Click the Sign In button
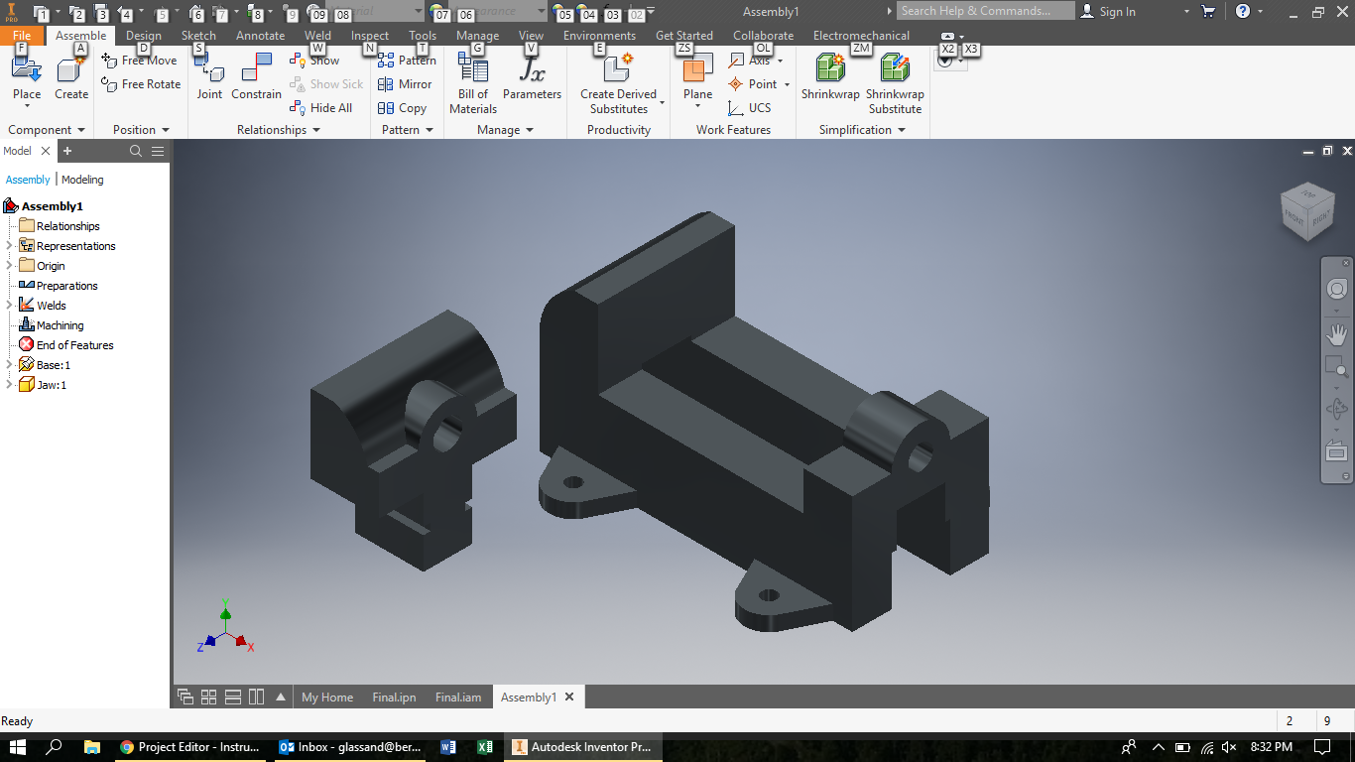The width and height of the screenshot is (1355, 762). (1108, 11)
